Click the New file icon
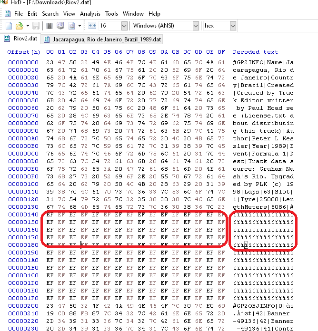 (8, 26)
